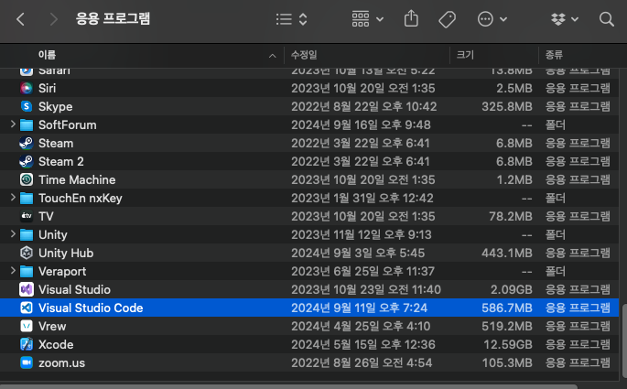Click the Time Machine file name
Image resolution: width=627 pixels, height=389 pixels.
coord(77,180)
